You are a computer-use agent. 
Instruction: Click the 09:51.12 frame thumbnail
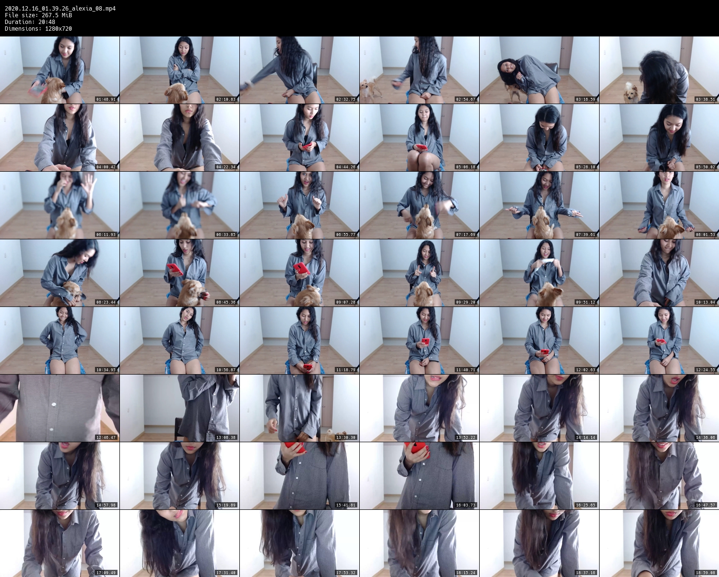click(x=539, y=273)
